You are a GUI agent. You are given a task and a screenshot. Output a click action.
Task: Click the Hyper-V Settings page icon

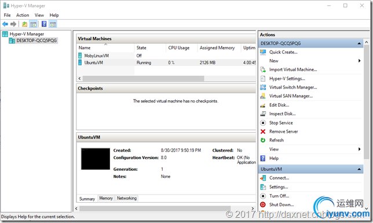tap(263, 79)
